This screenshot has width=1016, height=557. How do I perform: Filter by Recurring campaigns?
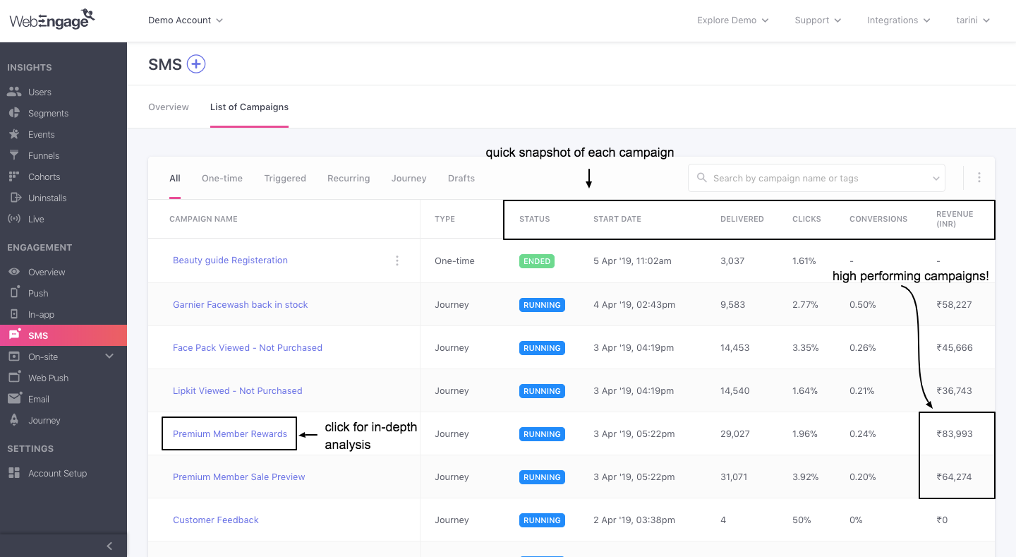click(x=349, y=178)
